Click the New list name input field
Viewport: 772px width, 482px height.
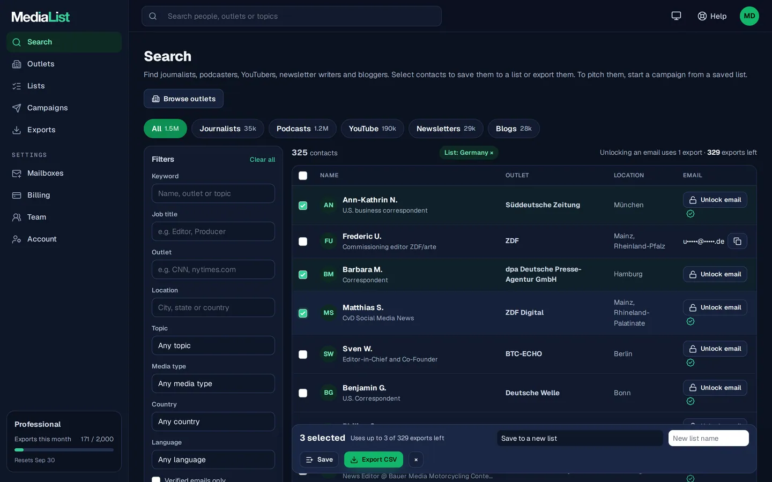pyautogui.click(x=709, y=438)
